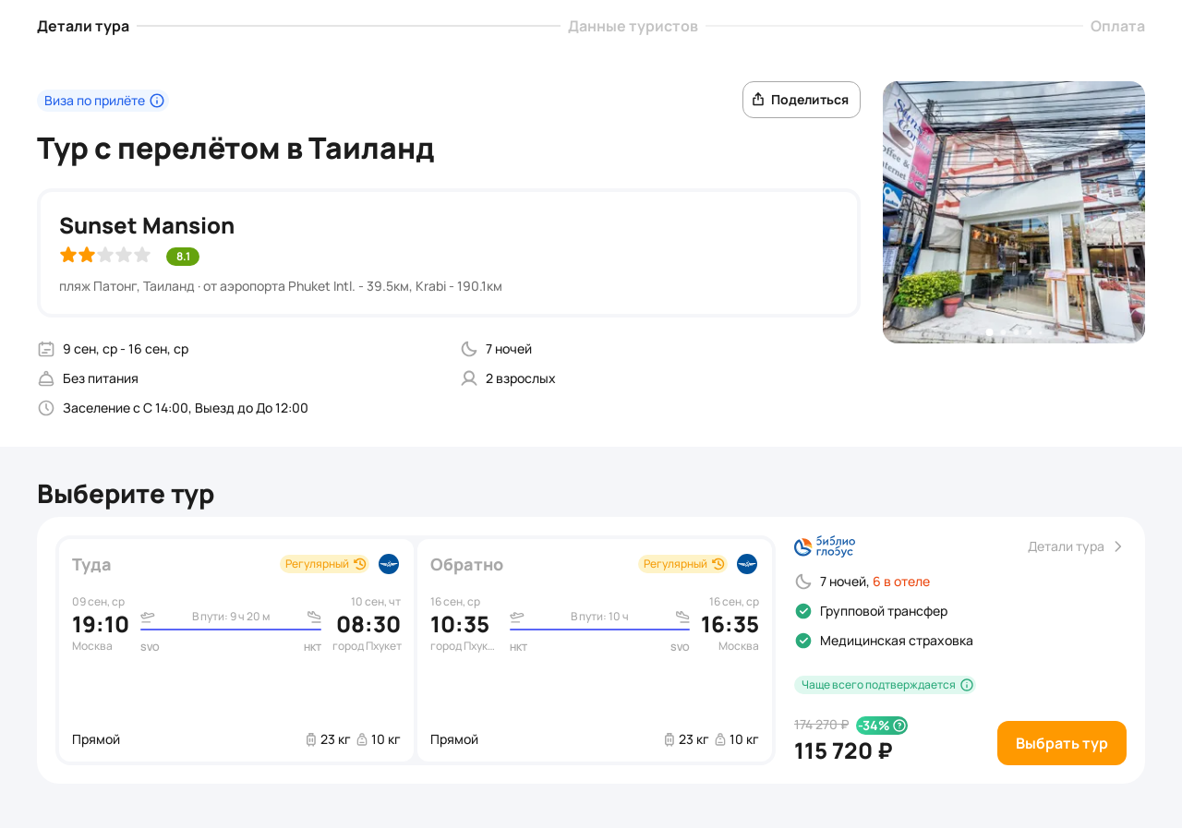Click the Выберите тур heading
The image size is (1182, 828).
tap(126, 494)
